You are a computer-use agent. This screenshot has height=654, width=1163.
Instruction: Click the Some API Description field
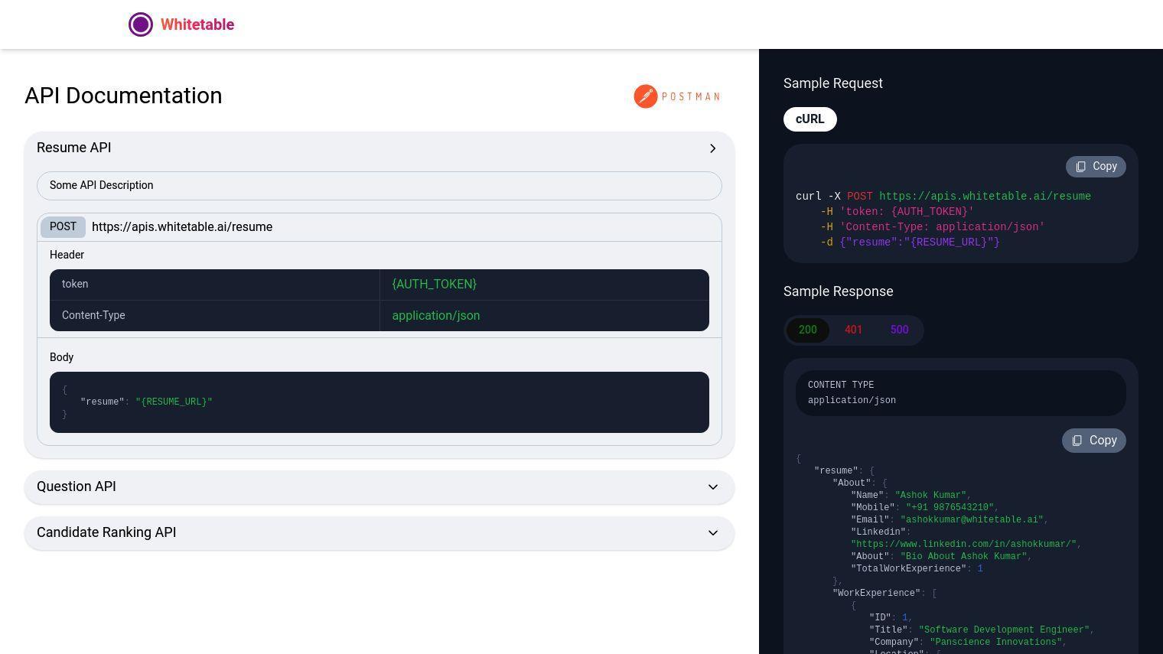point(380,186)
